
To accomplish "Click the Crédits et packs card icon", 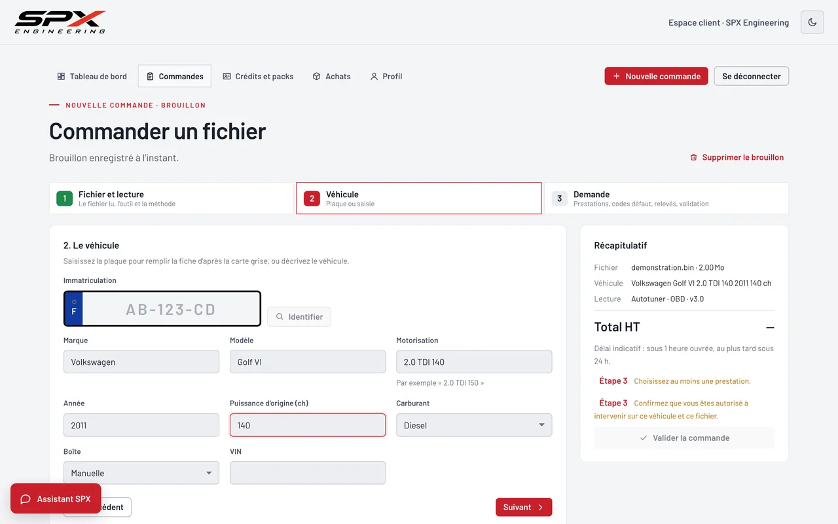I will tap(227, 77).
